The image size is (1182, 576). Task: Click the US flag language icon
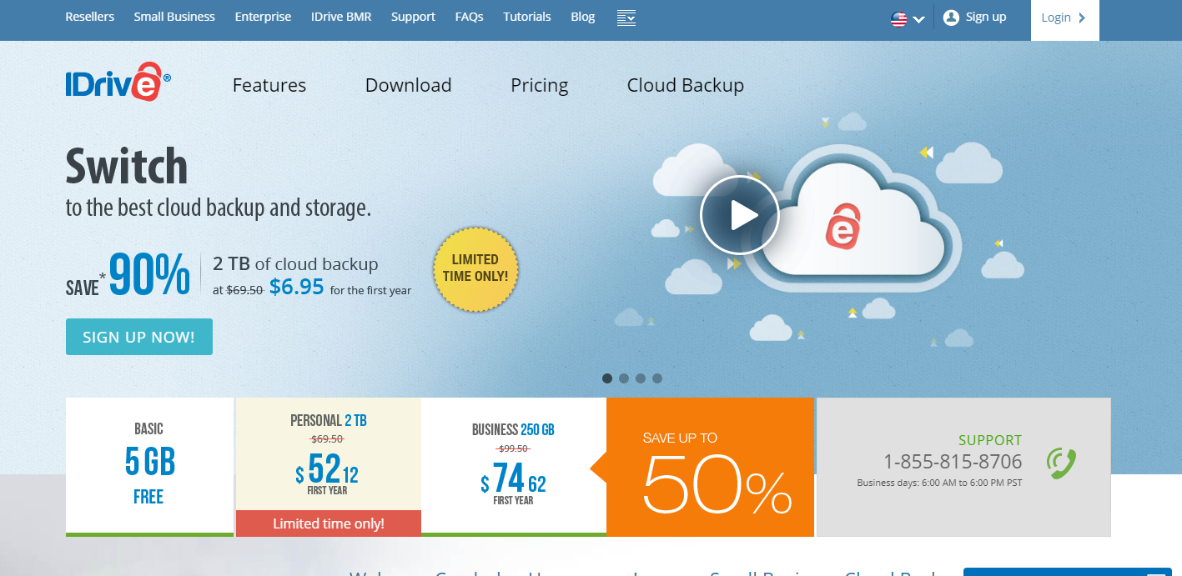click(x=898, y=19)
